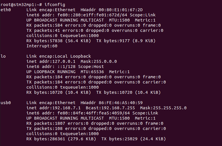Click usb0 HWaddr 86:FE:46:A5:40:59
Image resolution: width=222 pixels, height=146 pixels.
coord(111,103)
